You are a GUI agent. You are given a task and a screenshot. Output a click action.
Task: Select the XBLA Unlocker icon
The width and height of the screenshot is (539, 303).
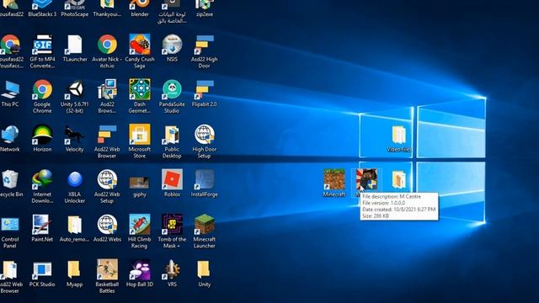point(75,186)
